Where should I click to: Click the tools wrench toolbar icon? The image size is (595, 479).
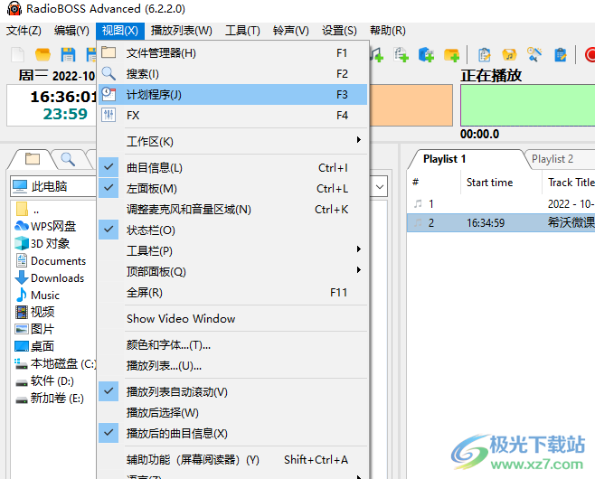(534, 54)
